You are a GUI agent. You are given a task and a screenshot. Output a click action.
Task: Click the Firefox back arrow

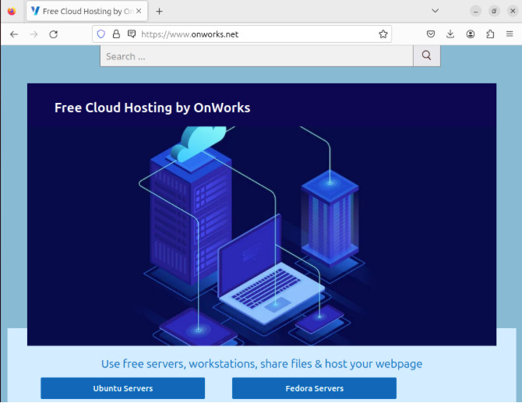click(14, 34)
